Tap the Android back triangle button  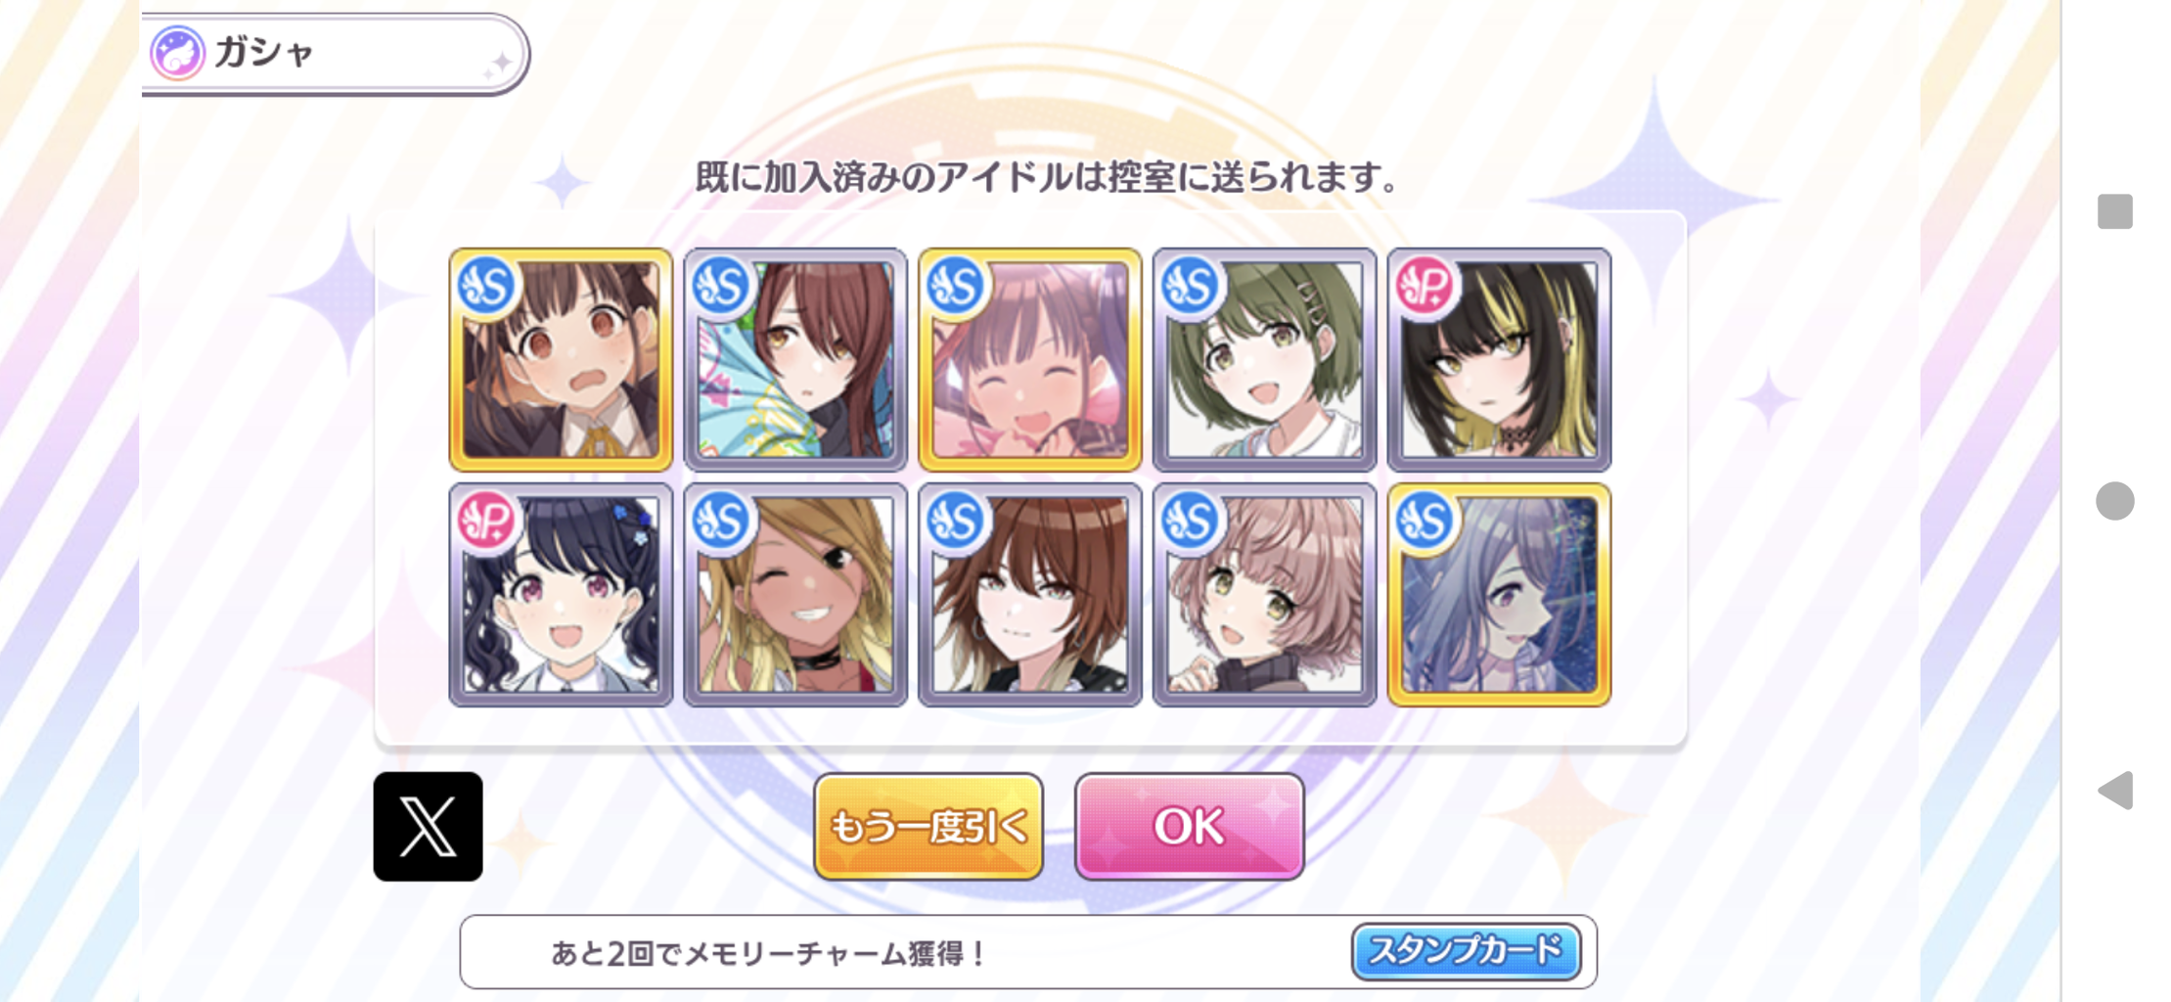tap(2115, 790)
